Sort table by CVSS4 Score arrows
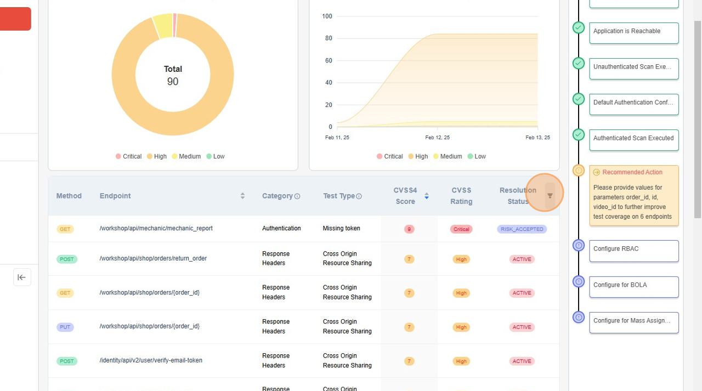Viewport: 702px width, 391px height. 426,196
